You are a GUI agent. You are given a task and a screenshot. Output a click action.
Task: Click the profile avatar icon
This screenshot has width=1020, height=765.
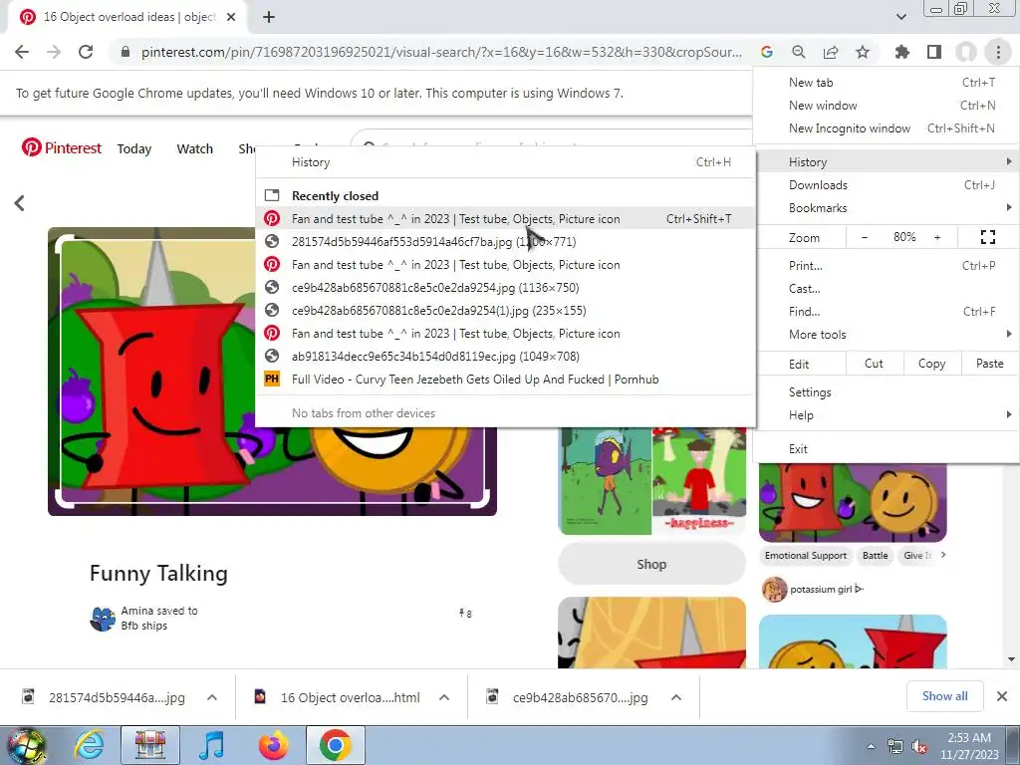click(966, 52)
